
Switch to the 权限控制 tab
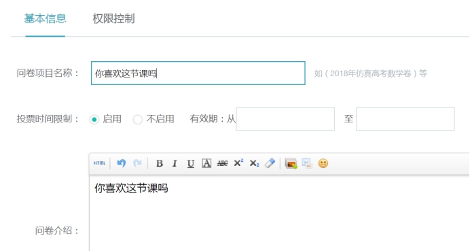pos(113,18)
